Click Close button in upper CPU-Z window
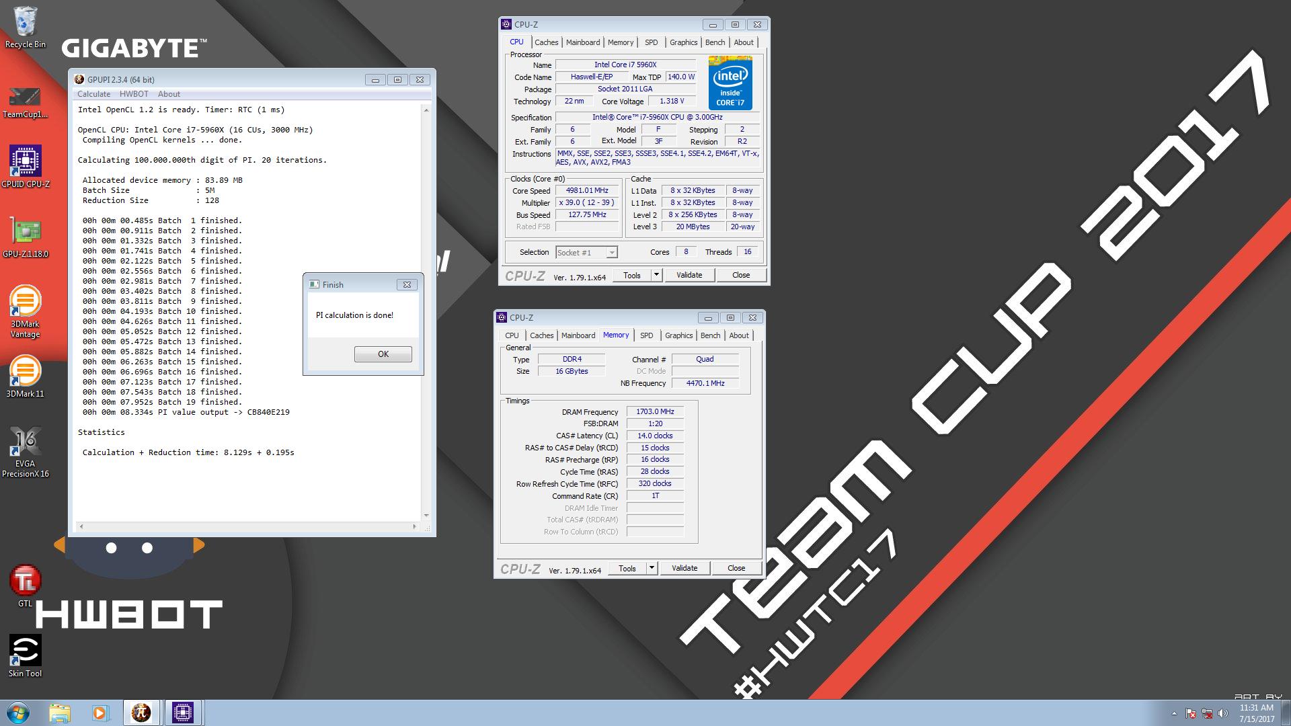Image resolution: width=1291 pixels, height=726 pixels. (x=741, y=275)
